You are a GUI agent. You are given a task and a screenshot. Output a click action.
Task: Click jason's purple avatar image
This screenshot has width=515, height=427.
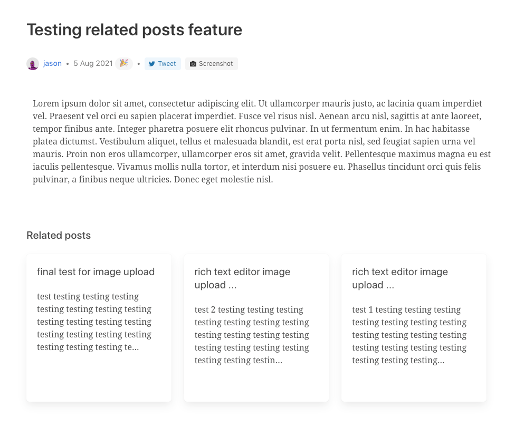coord(33,64)
